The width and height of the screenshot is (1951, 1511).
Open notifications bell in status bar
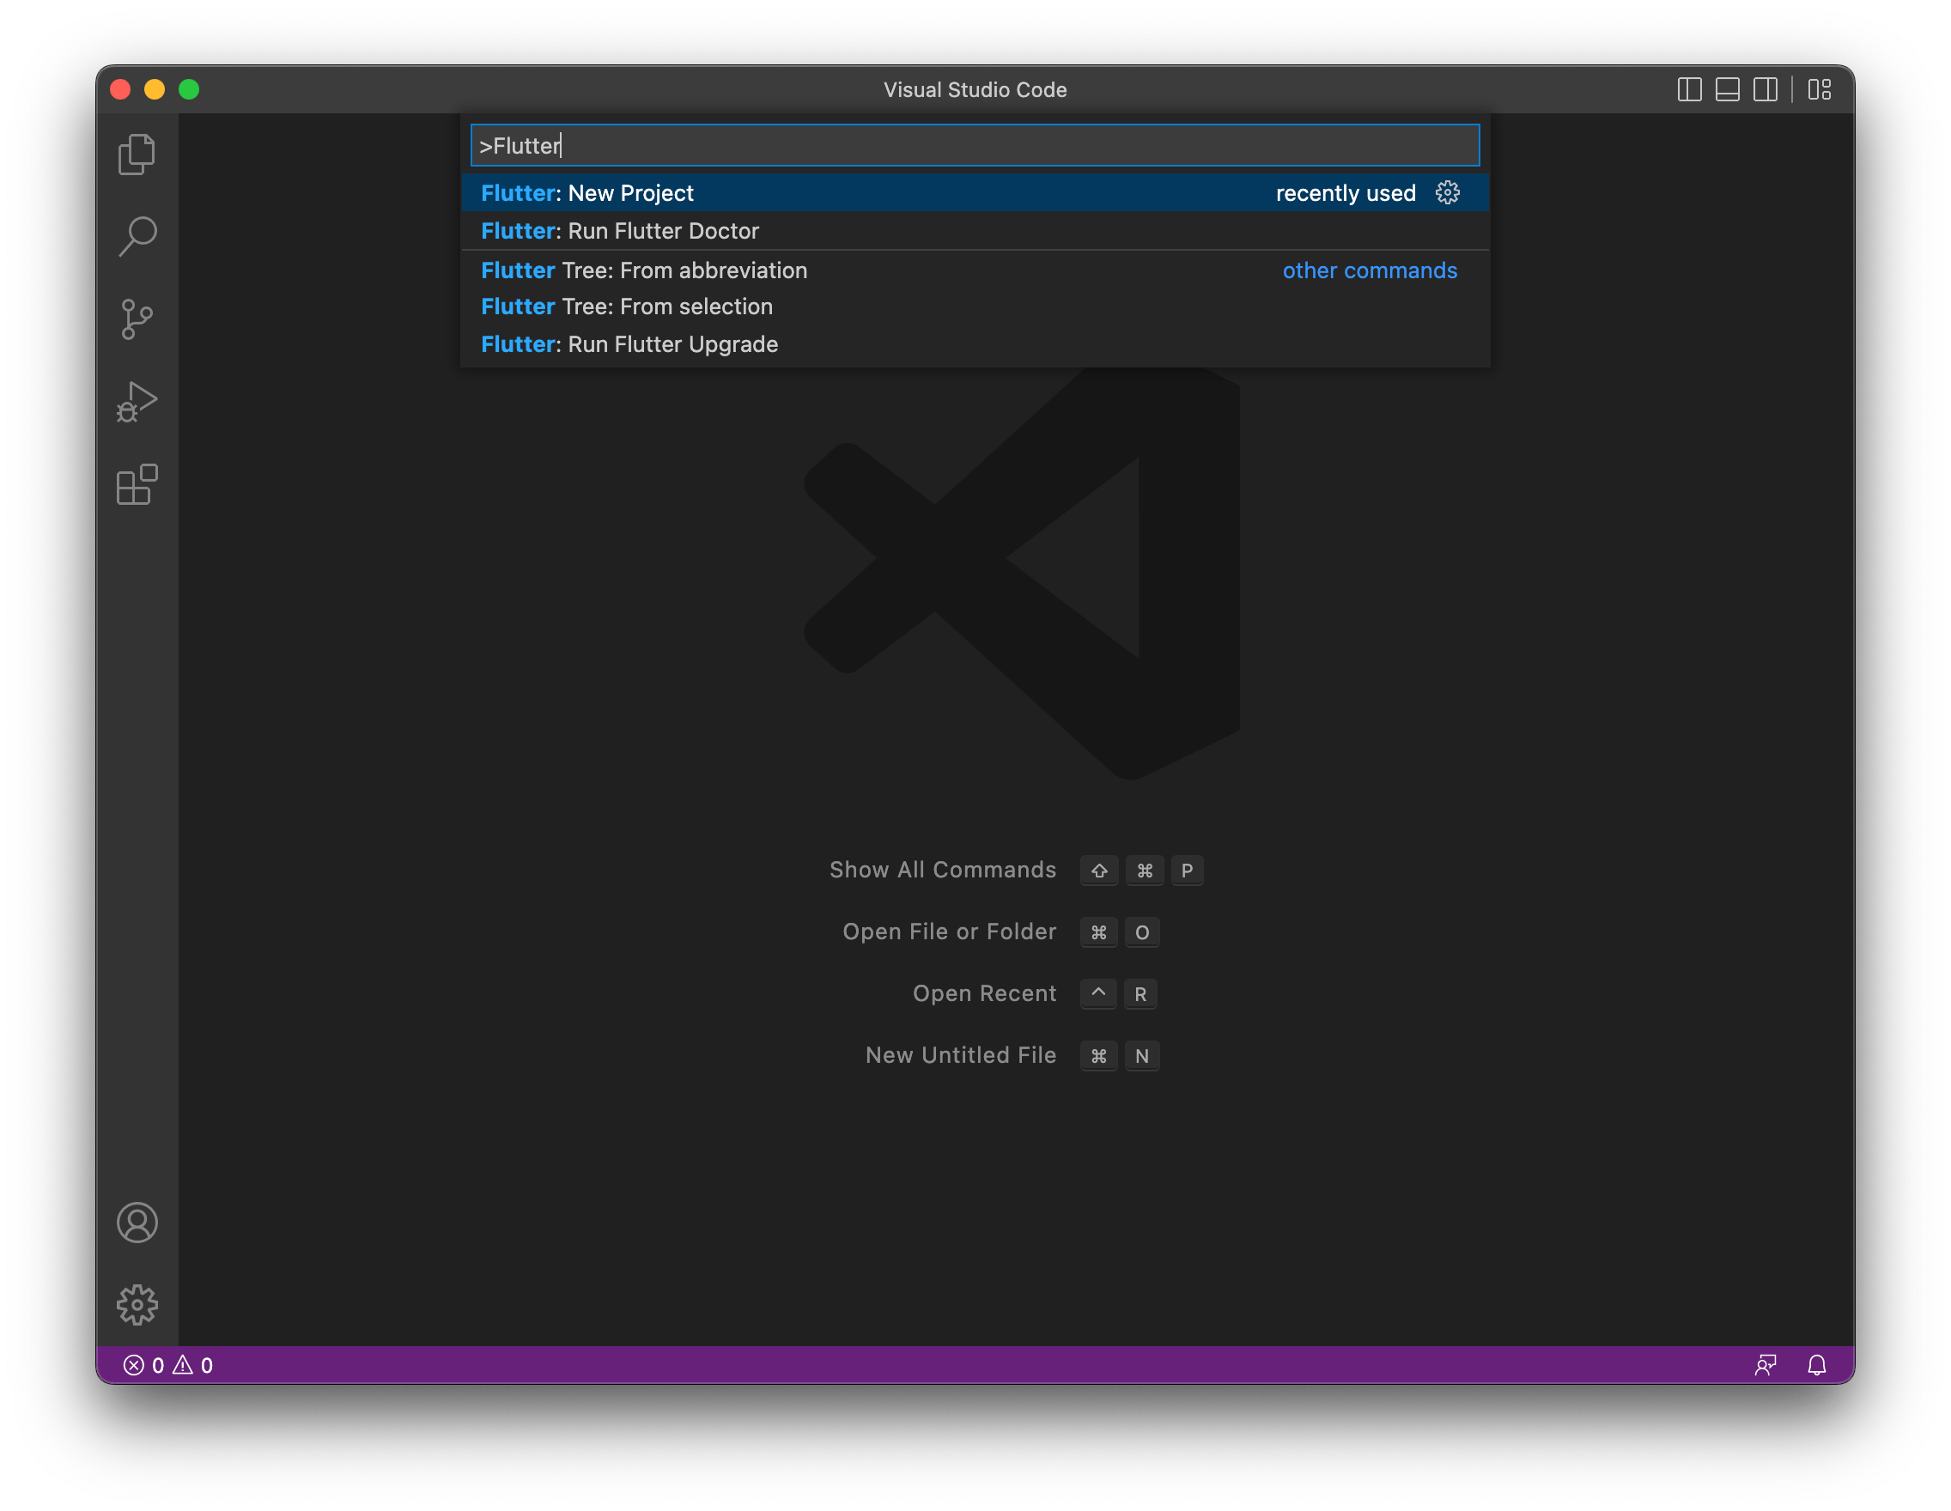click(1816, 1364)
